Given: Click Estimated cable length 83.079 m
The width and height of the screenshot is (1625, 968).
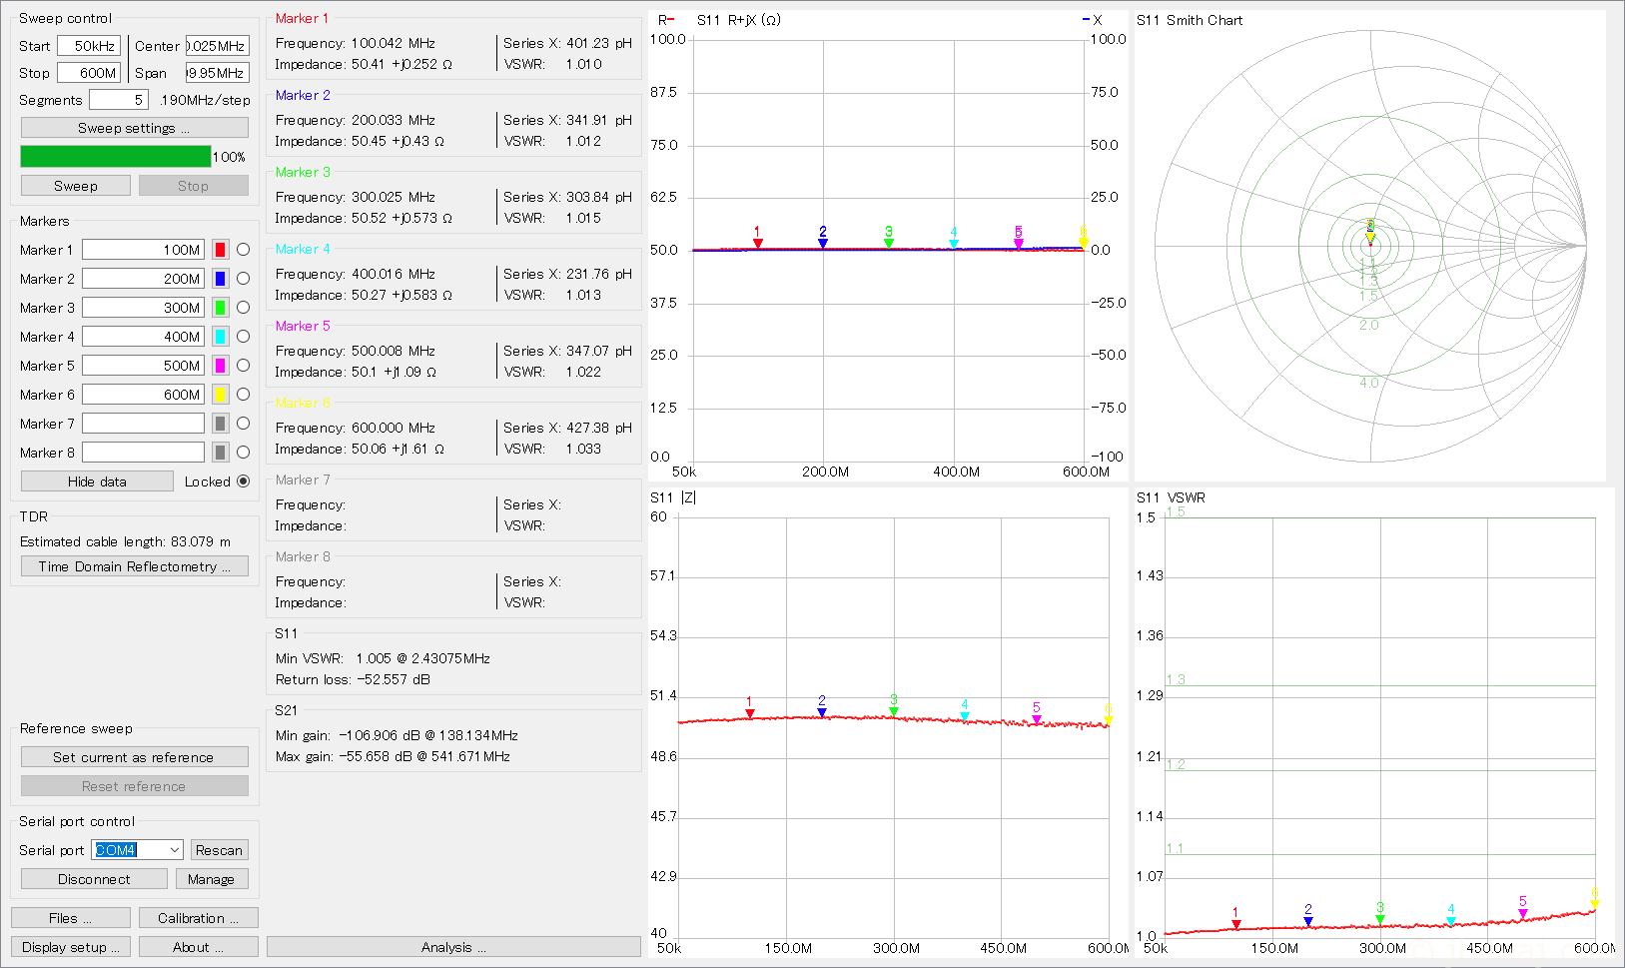Looking at the screenshot, I should tap(125, 541).
